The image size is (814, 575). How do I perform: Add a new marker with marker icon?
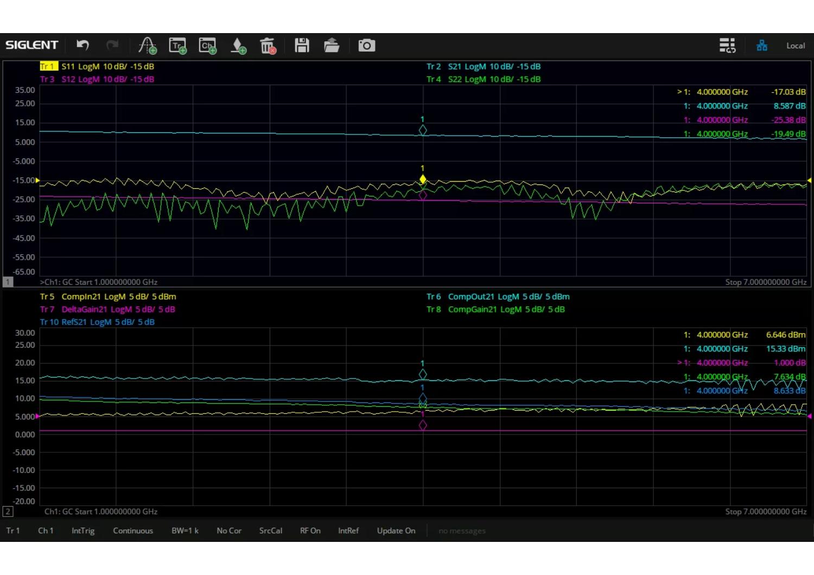(x=238, y=46)
